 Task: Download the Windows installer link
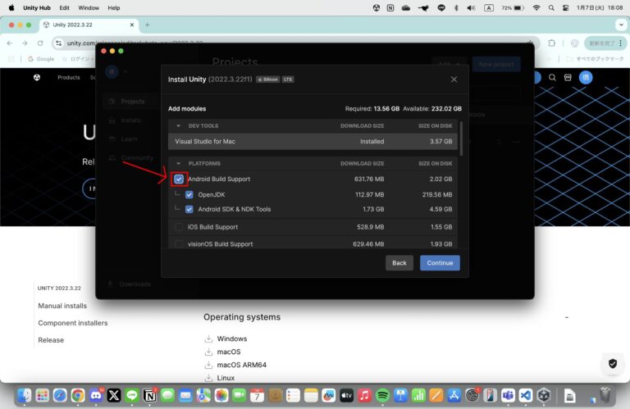(231, 339)
